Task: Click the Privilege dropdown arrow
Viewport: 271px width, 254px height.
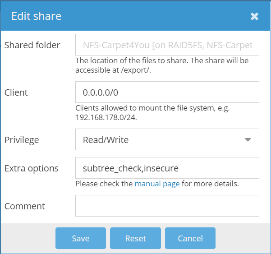Action: [x=248, y=140]
